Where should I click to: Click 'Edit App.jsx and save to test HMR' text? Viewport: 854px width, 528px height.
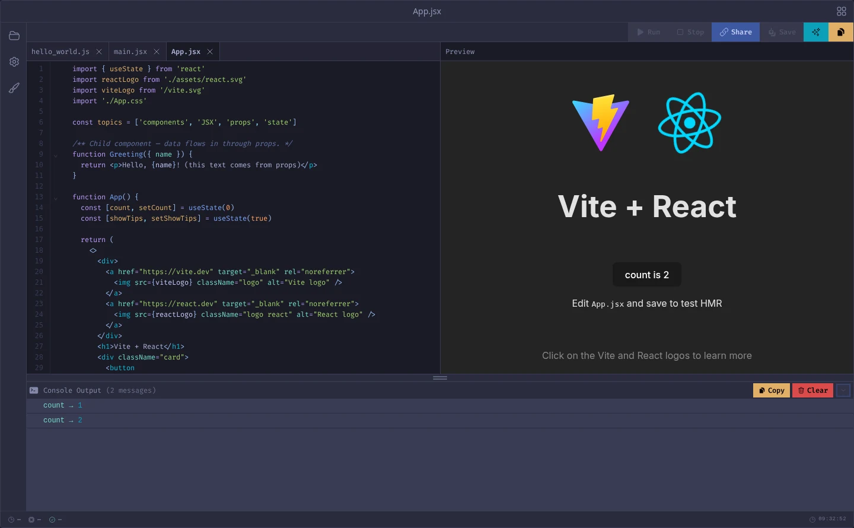pos(647,303)
